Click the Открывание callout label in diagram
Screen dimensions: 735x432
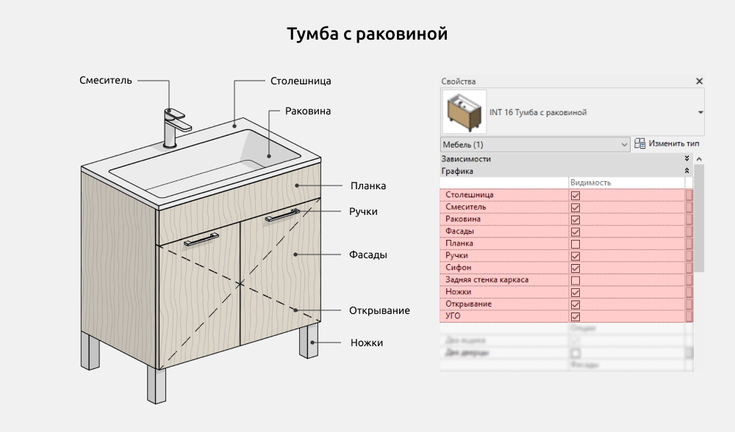point(379,310)
